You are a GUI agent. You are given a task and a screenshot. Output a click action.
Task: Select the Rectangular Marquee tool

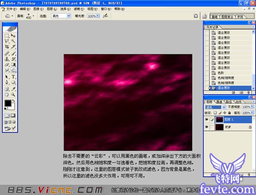click(x=7, y=35)
